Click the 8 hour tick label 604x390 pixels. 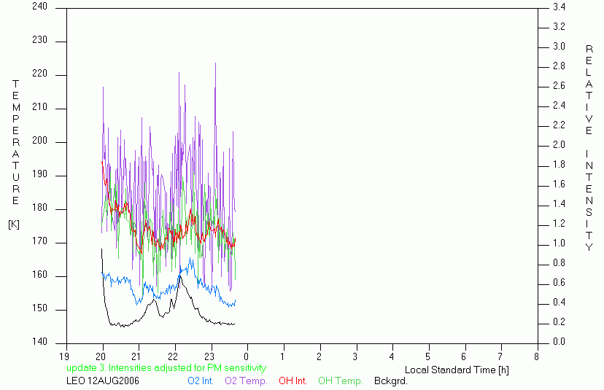[x=537, y=356]
